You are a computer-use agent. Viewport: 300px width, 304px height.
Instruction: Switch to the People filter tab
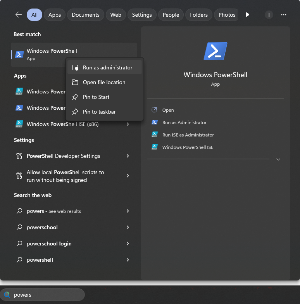click(171, 15)
